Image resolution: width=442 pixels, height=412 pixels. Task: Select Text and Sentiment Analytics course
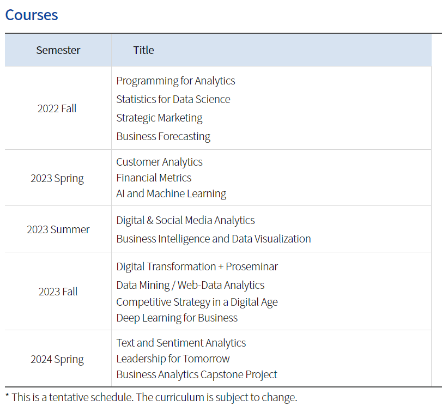(181, 343)
